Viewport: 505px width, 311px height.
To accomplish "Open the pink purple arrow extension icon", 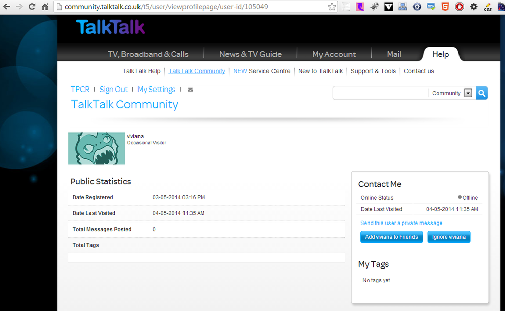I will pos(360,7).
